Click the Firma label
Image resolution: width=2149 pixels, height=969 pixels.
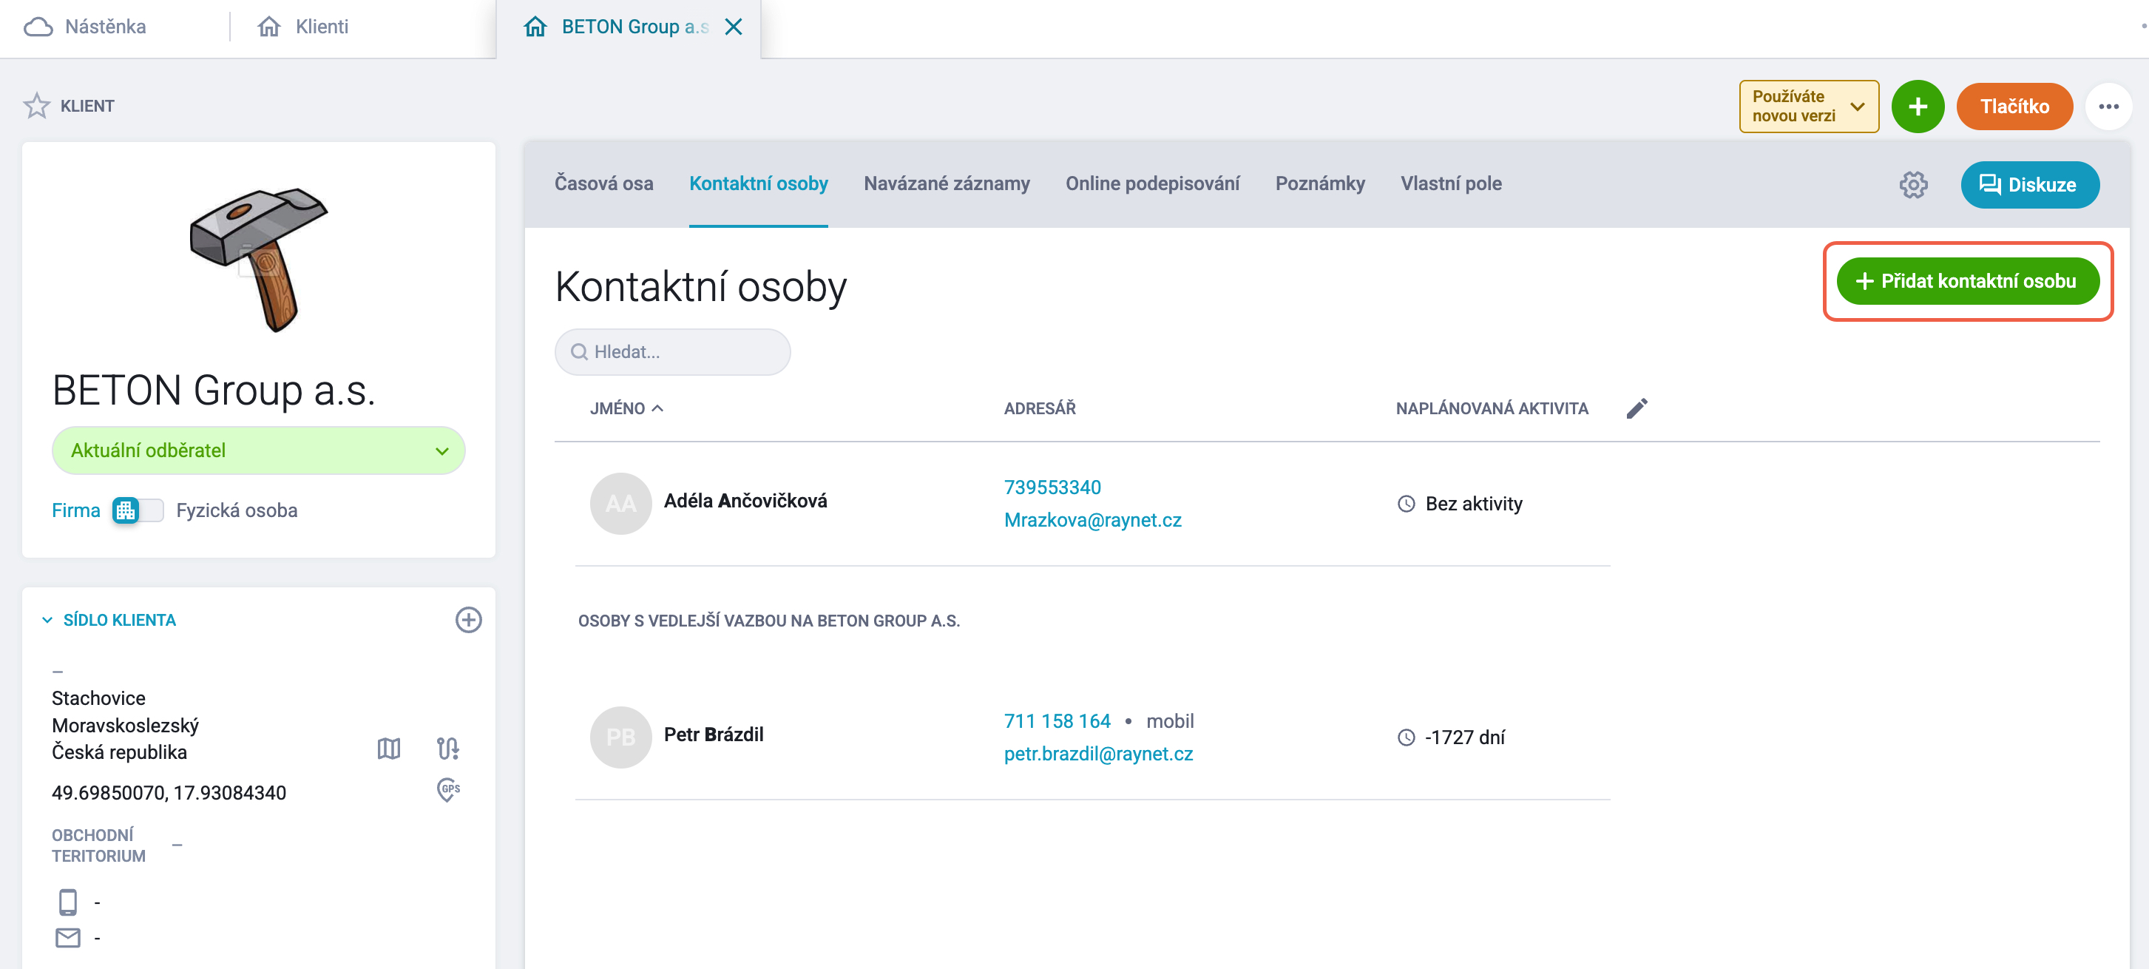pyautogui.click(x=76, y=510)
